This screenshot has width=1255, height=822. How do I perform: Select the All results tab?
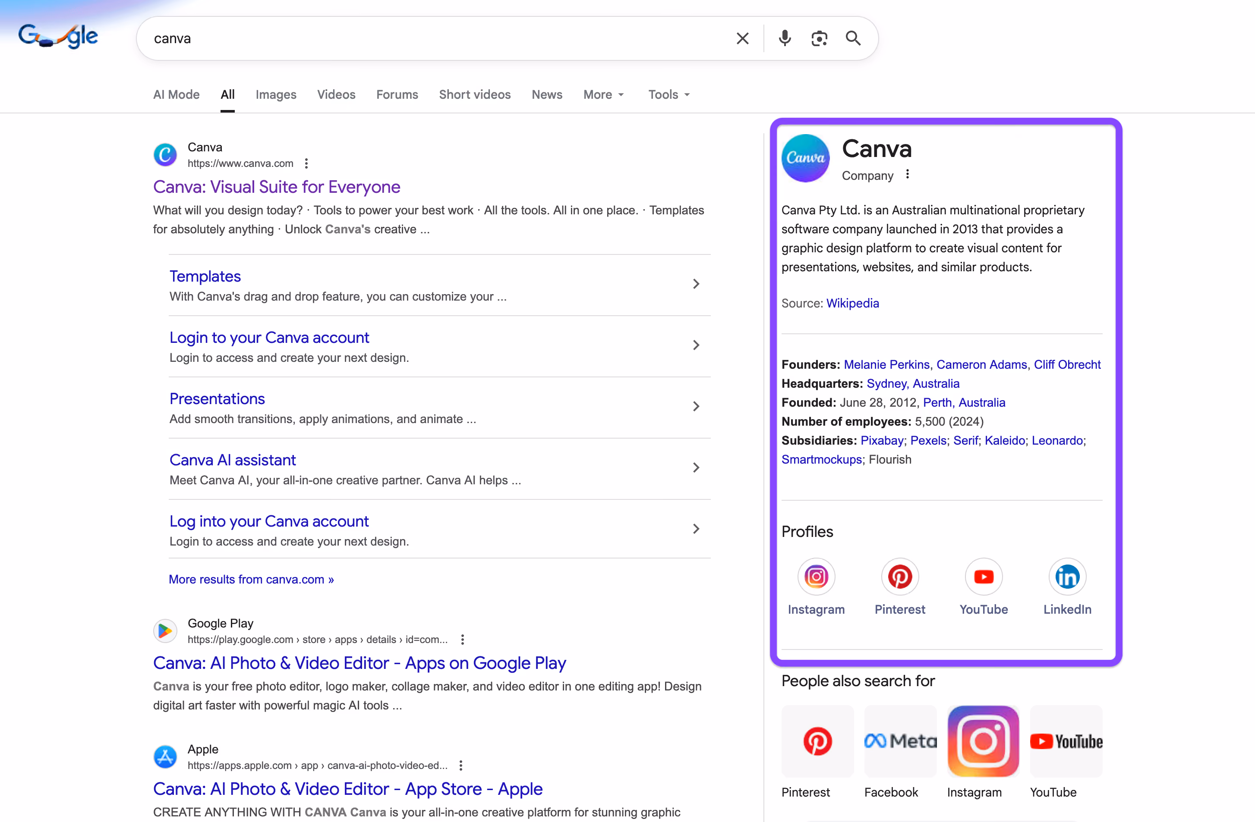pos(228,95)
